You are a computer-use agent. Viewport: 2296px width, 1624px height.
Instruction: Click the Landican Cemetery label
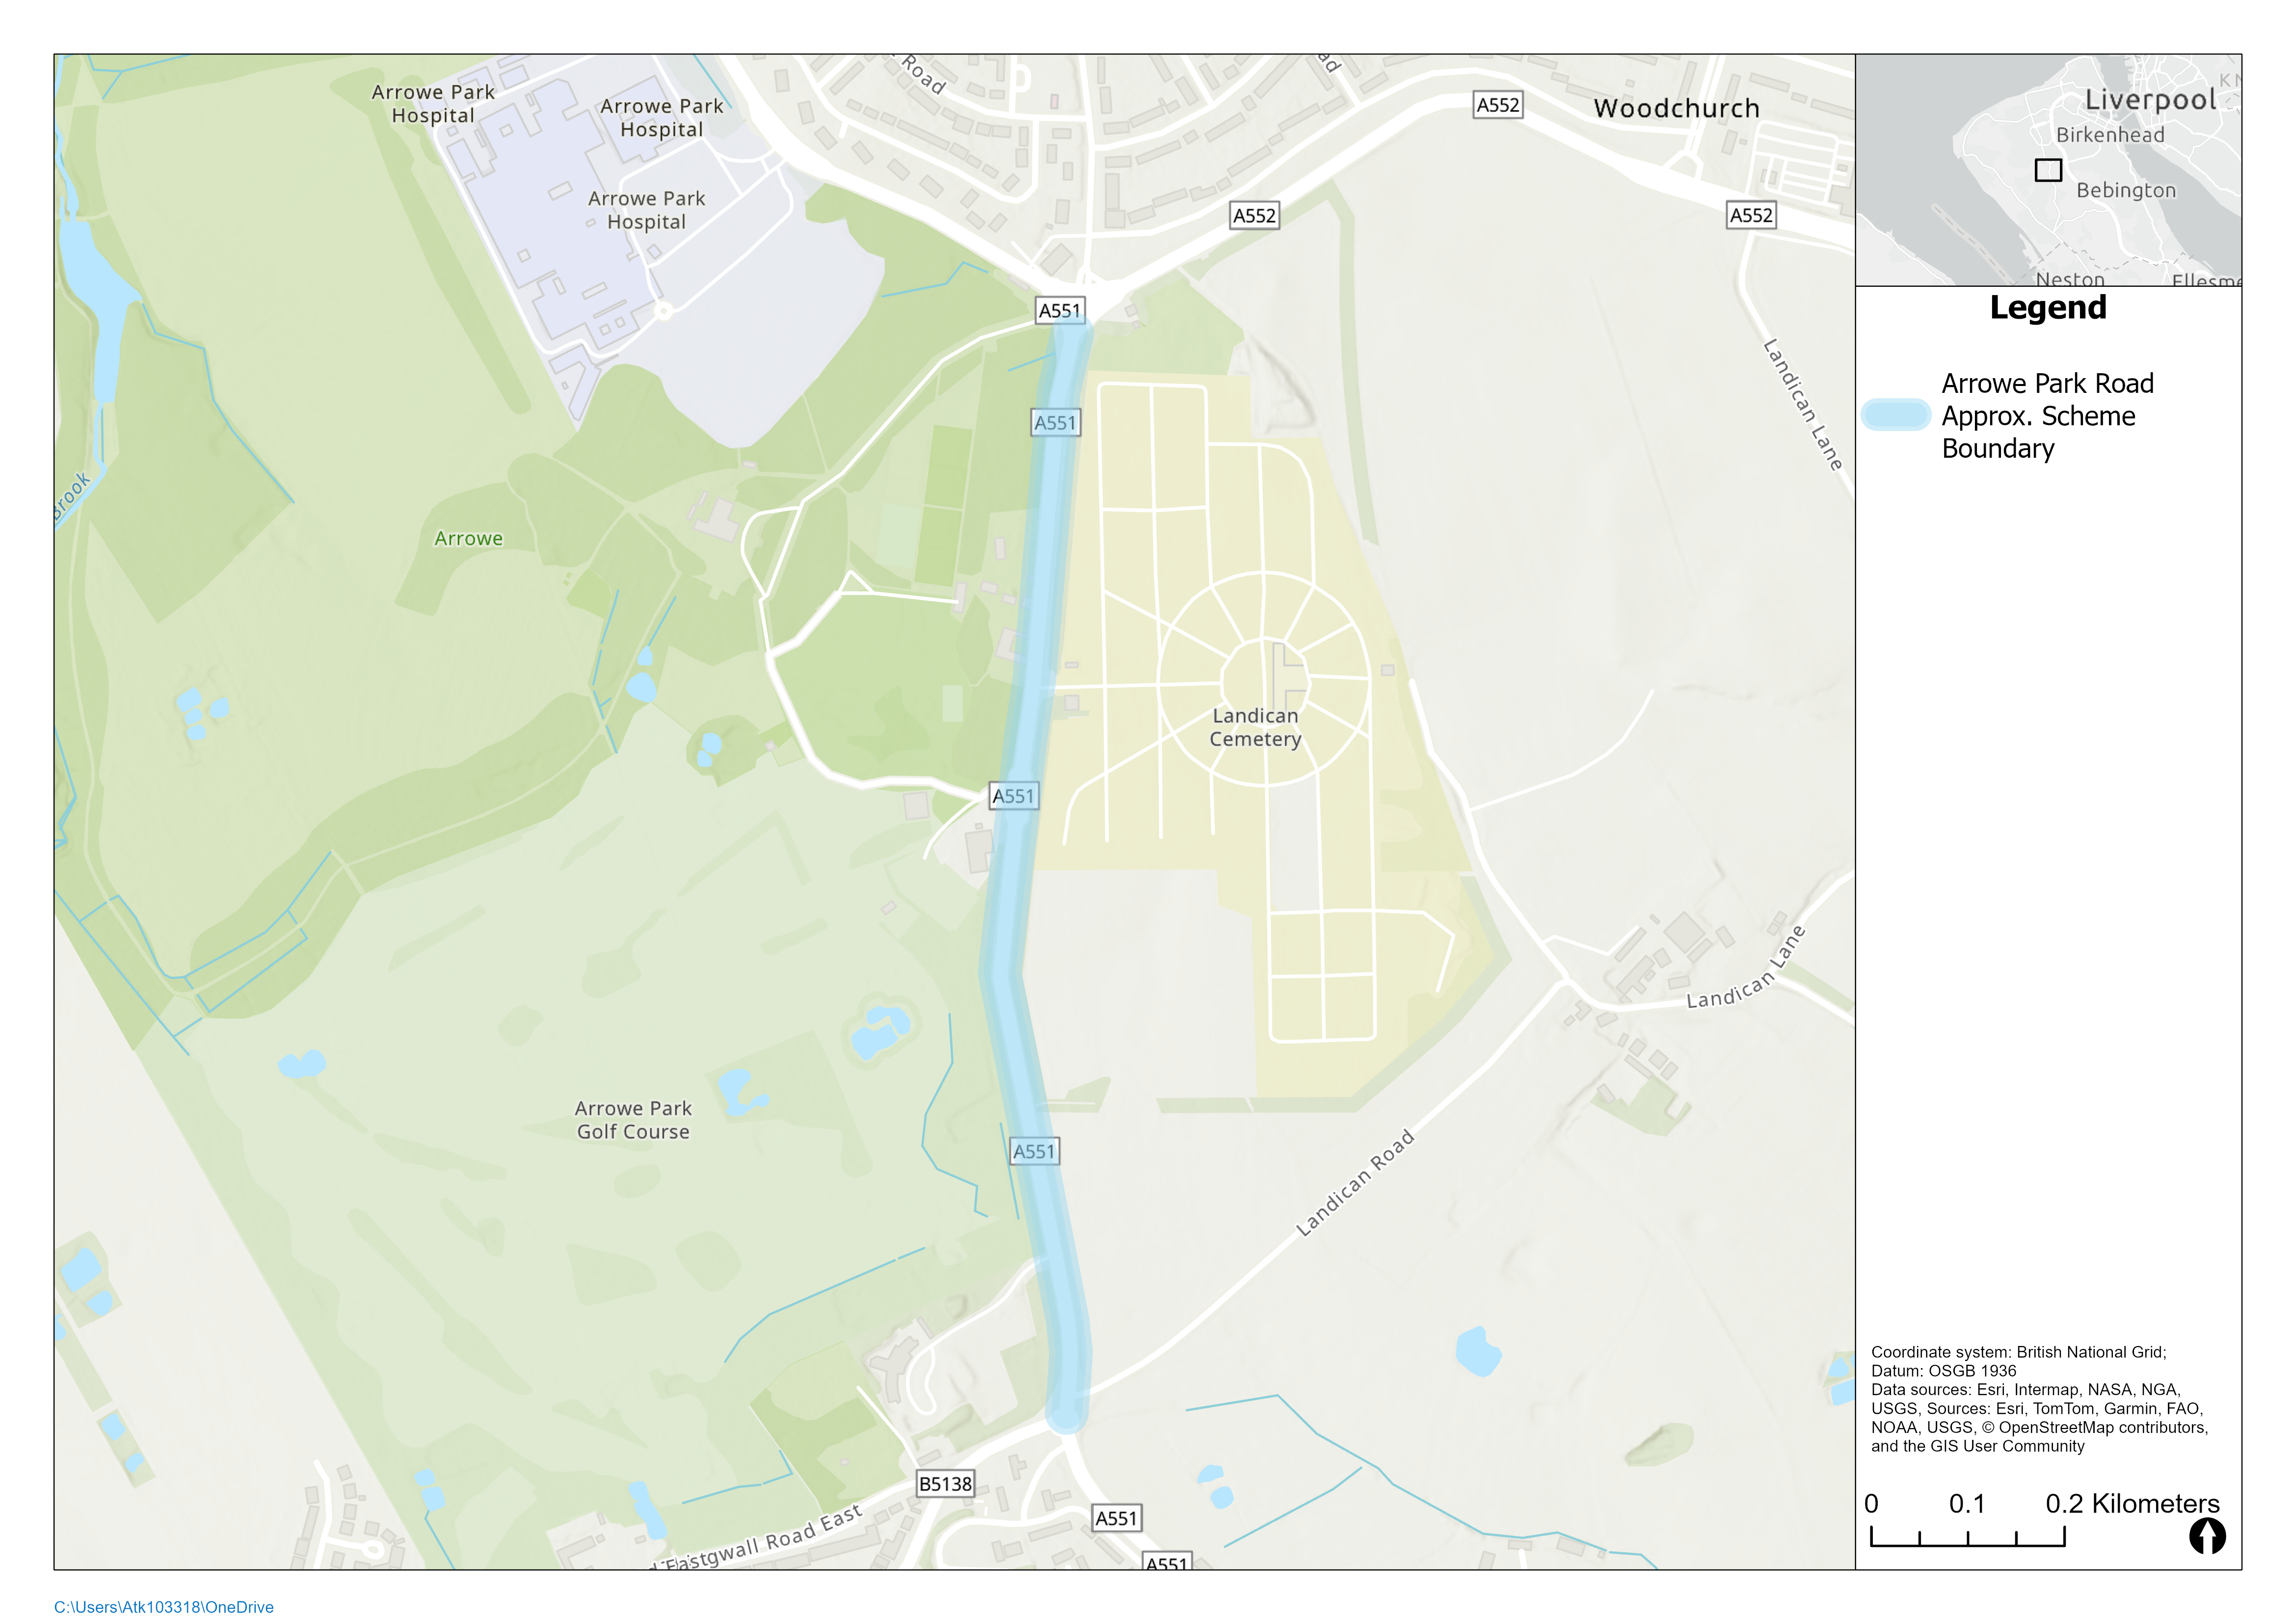(1255, 727)
